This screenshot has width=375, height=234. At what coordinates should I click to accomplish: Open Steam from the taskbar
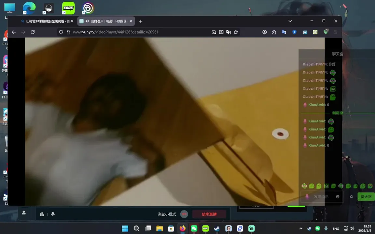point(217,228)
